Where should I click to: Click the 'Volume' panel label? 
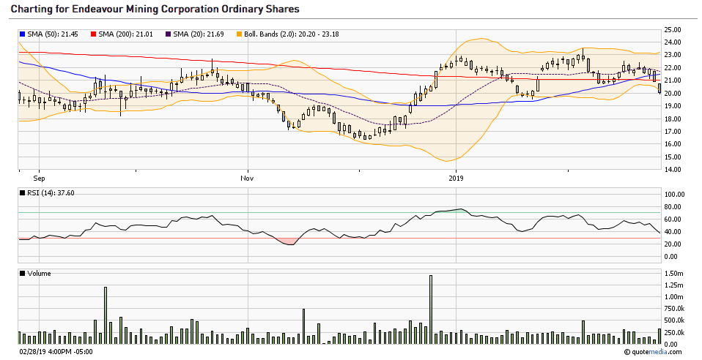[39, 273]
